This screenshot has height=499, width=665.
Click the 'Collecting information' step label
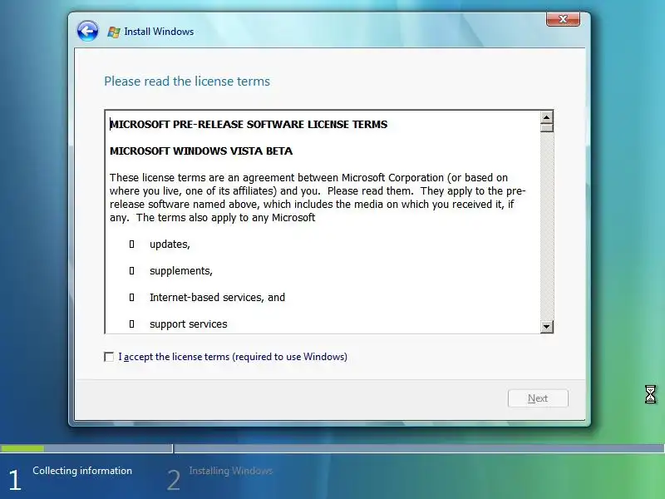click(82, 471)
